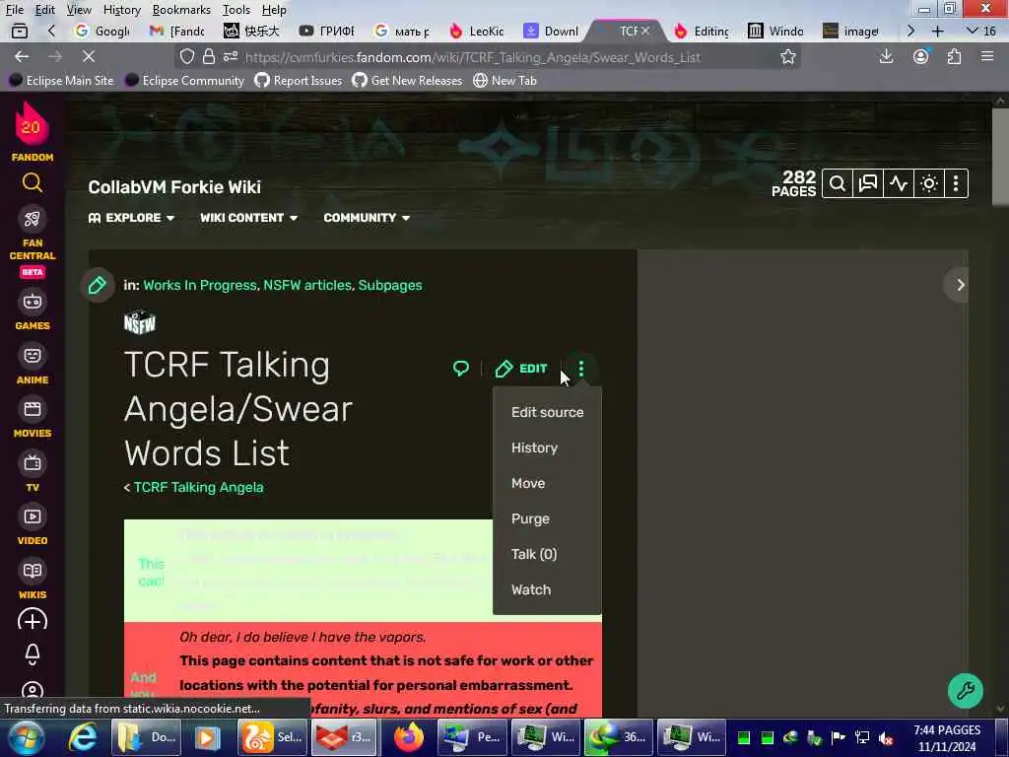
Task: List all tabs dropdown showing 16
Action: (x=982, y=31)
